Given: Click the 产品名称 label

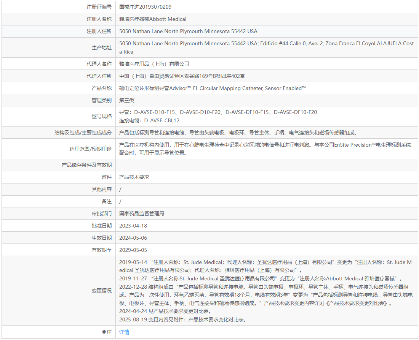Looking at the screenshot, I should click(x=102, y=88).
